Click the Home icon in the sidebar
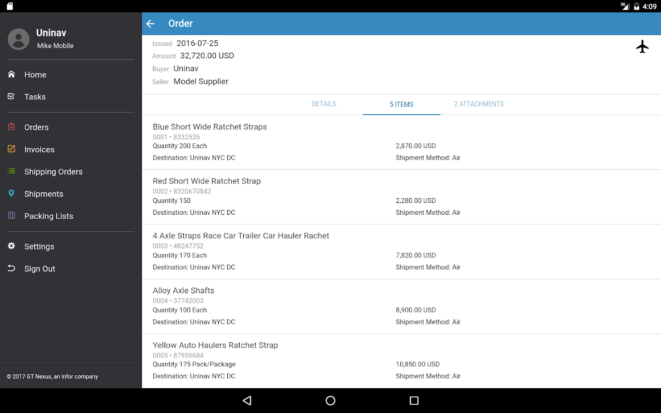 pos(11,74)
